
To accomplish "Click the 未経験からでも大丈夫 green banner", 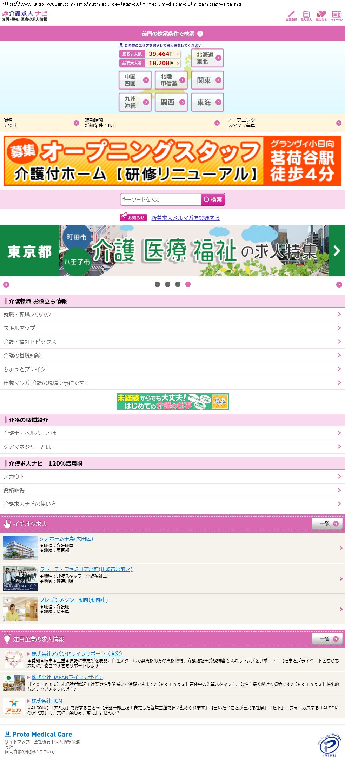I will pyautogui.click(x=173, y=402).
